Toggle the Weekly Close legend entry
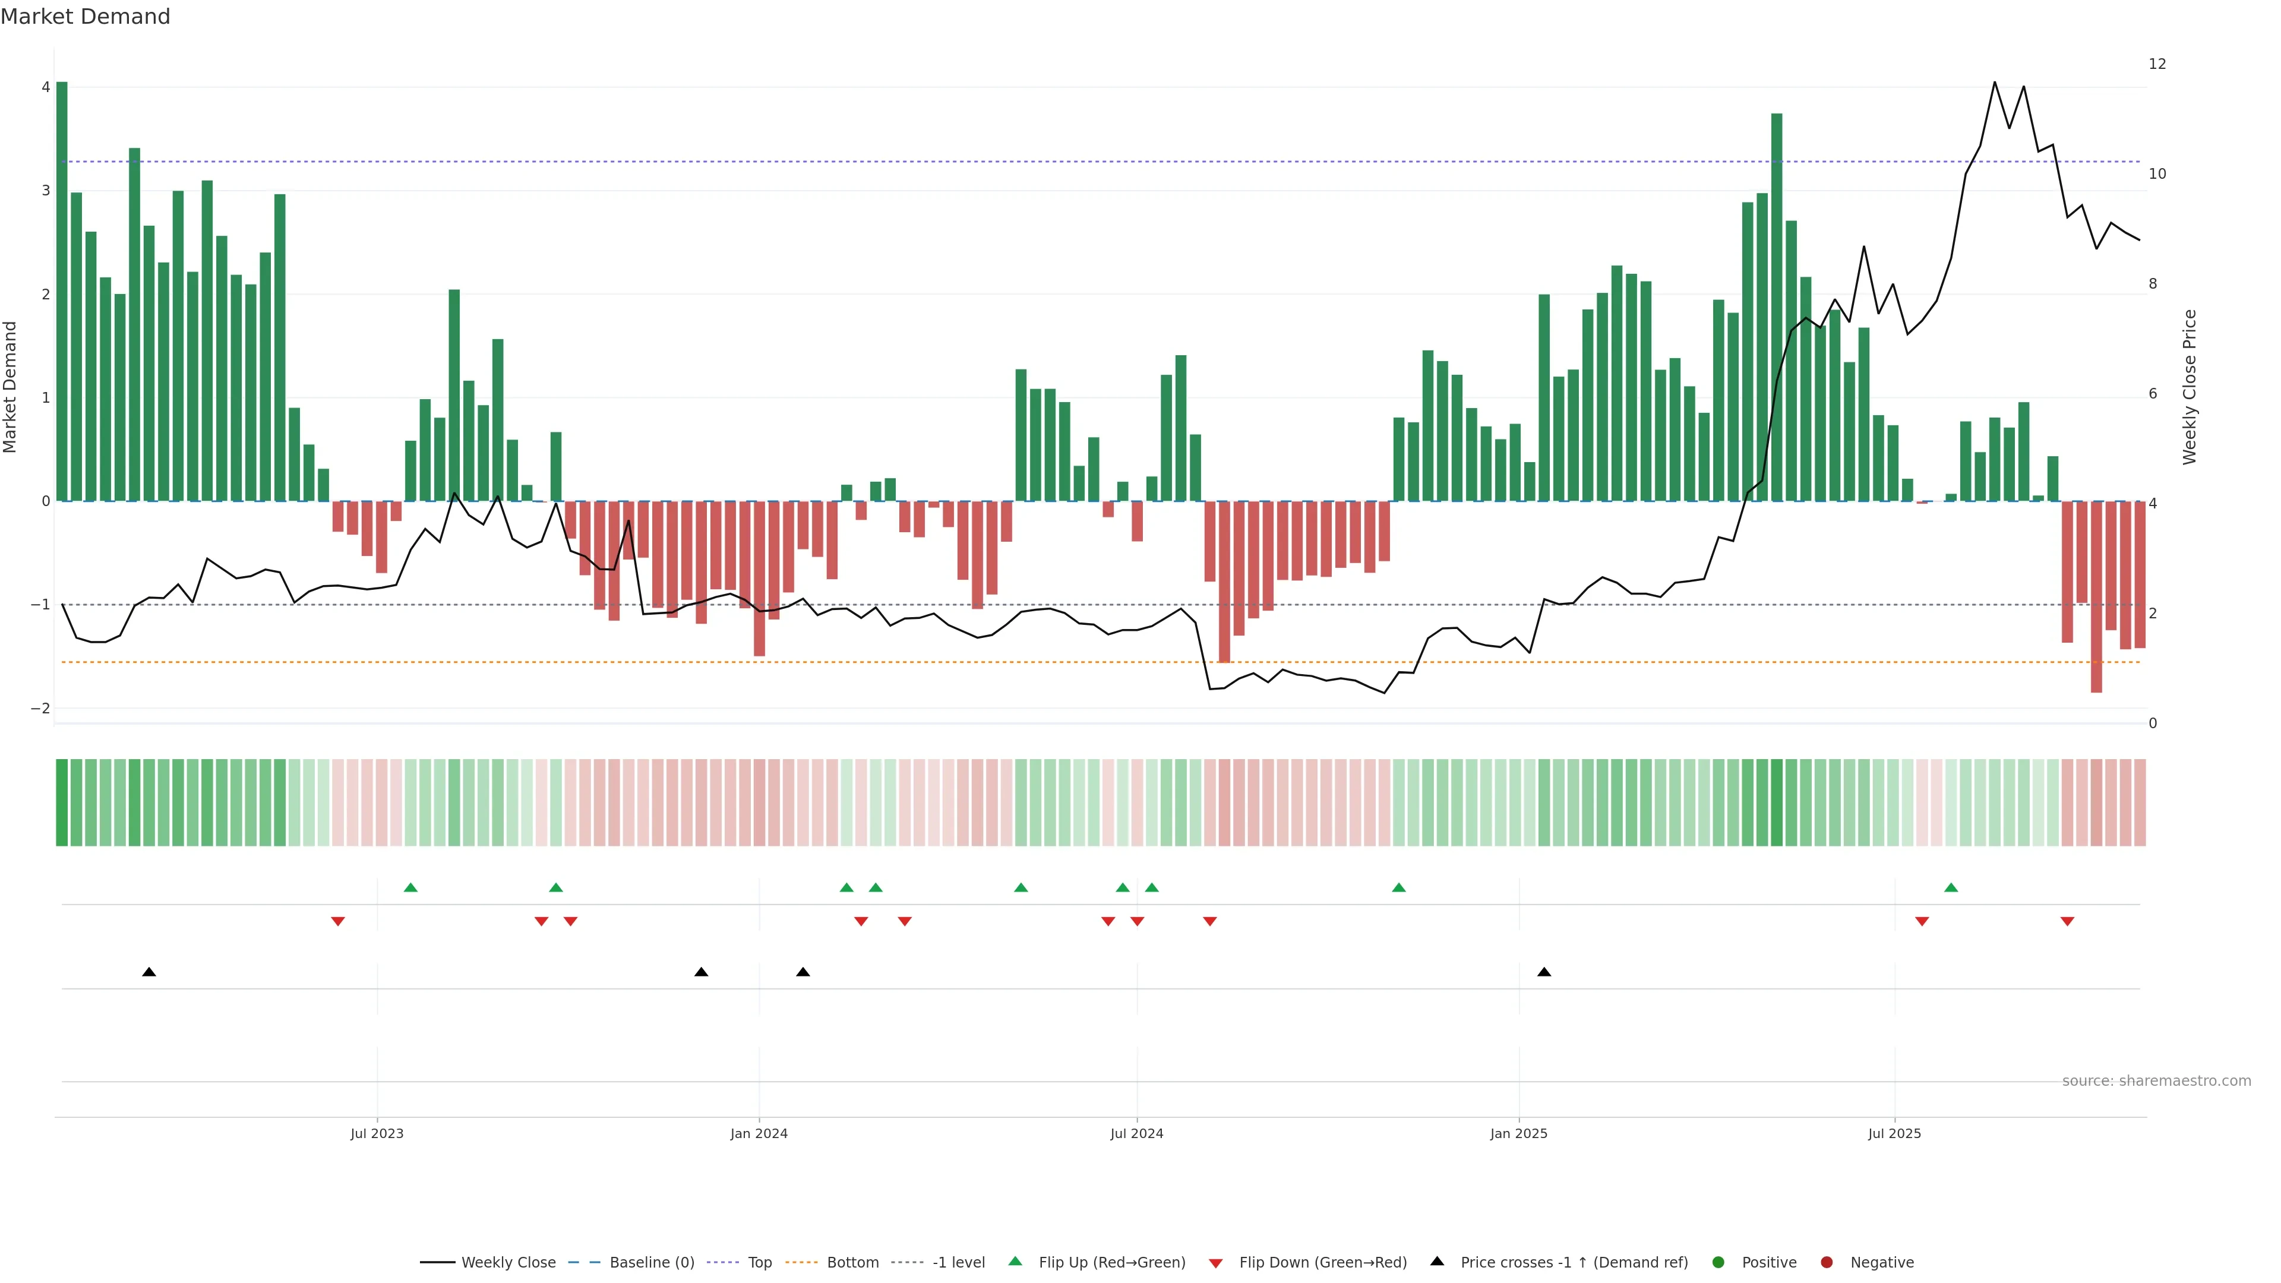The height and width of the screenshot is (1283, 2281). pos(508,1262)
